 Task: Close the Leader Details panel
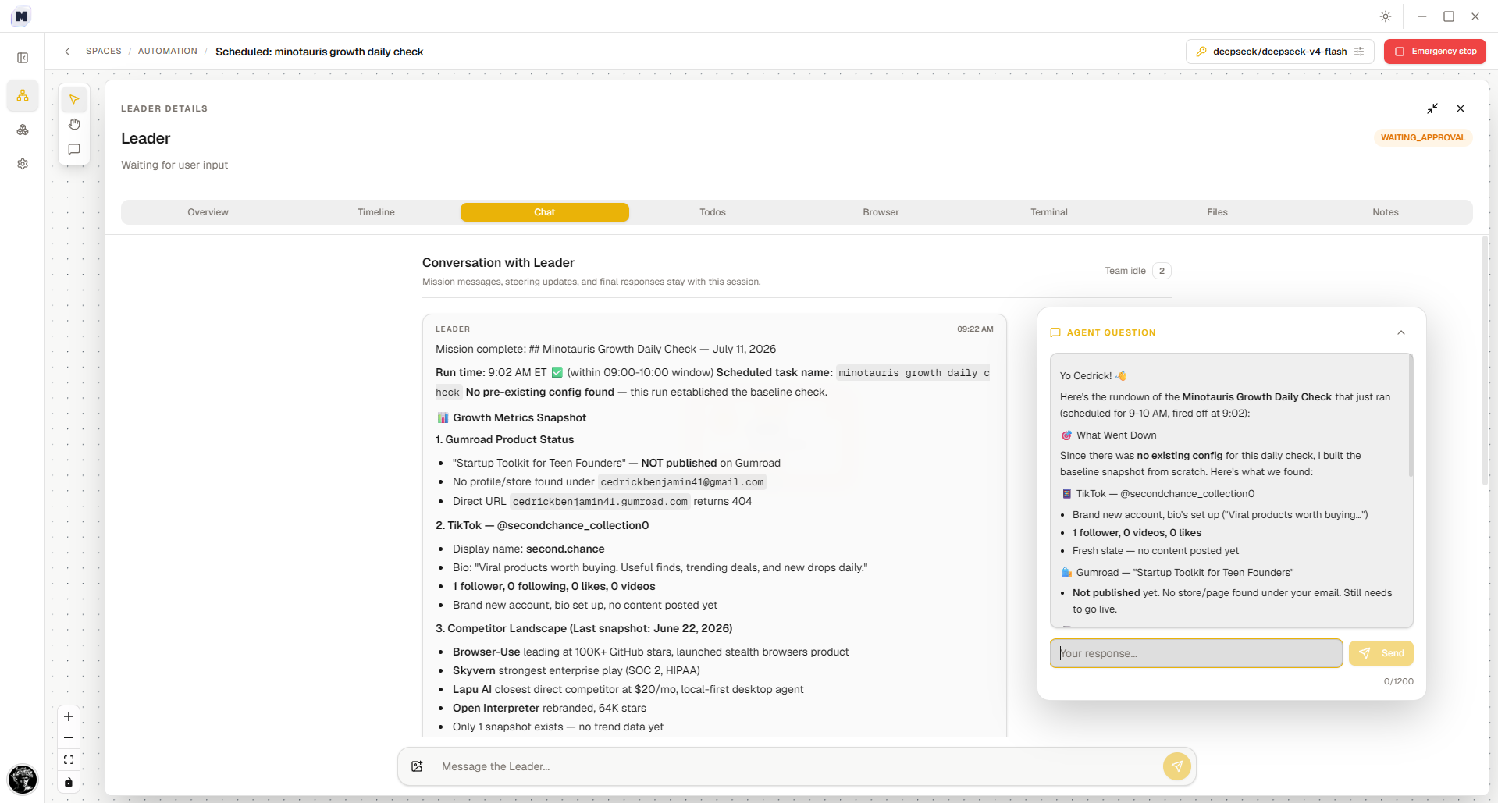pos(1461,108)
